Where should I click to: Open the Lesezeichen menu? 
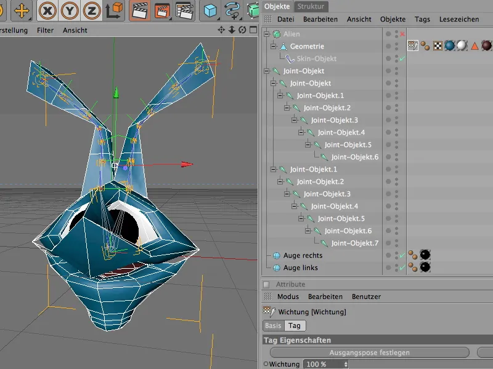459,19
